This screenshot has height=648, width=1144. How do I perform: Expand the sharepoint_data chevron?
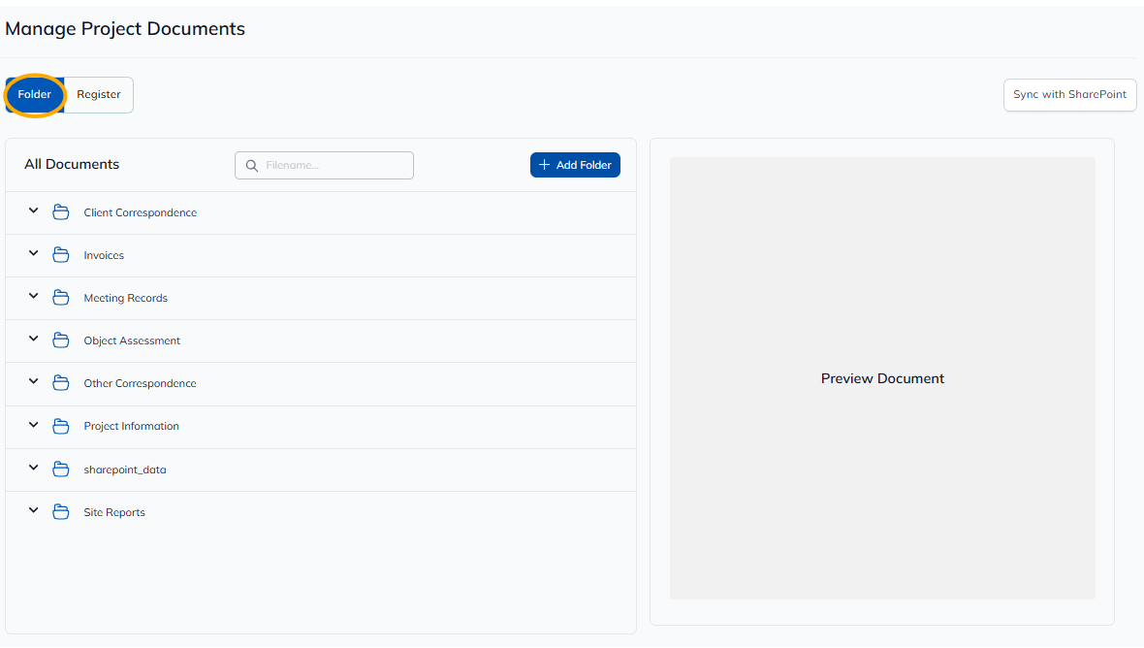pyautogui.click(x=33, y=468)
